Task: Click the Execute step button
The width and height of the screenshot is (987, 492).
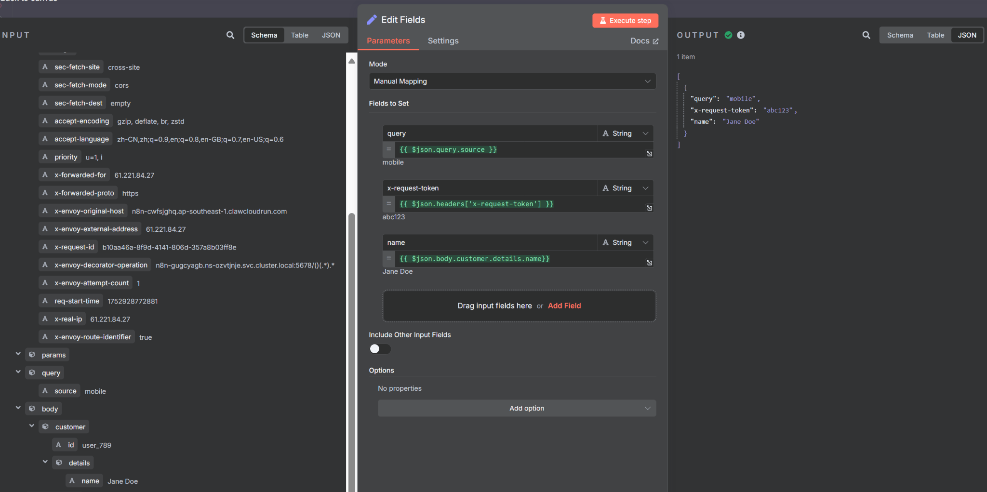Action: pyautogui.click(x=625, y=21)
